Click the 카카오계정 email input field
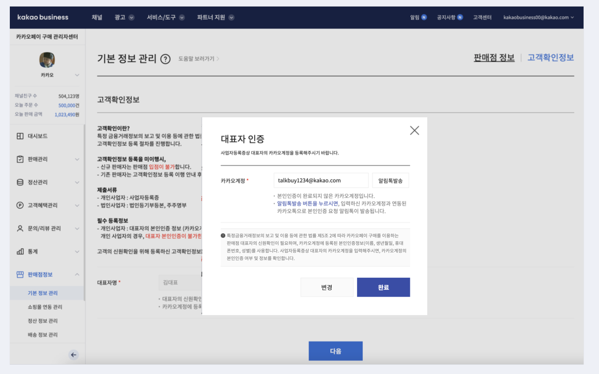 tap(321, 180)
